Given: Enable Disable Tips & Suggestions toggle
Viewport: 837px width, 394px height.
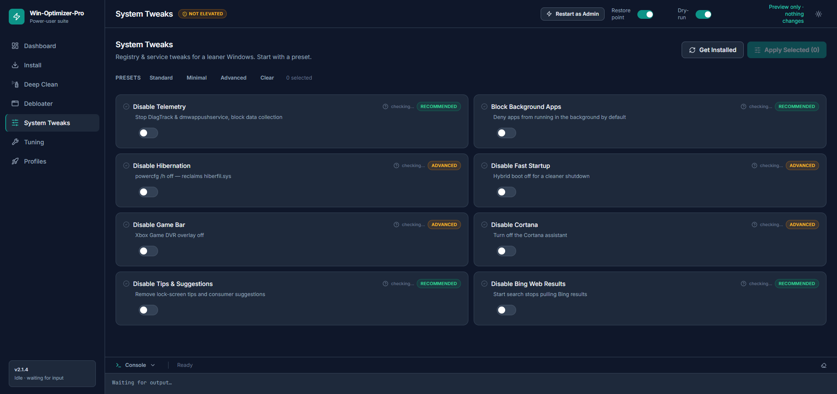Looking at the screenshot, I should coord(148,310).
